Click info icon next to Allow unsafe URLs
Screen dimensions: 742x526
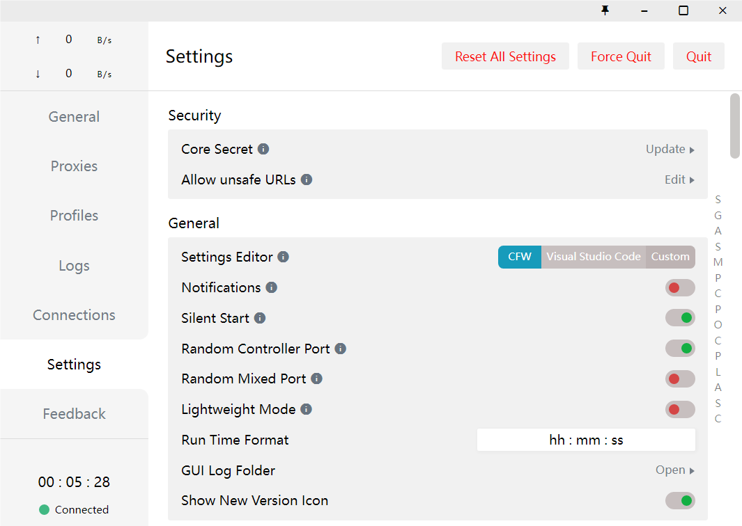307,180
